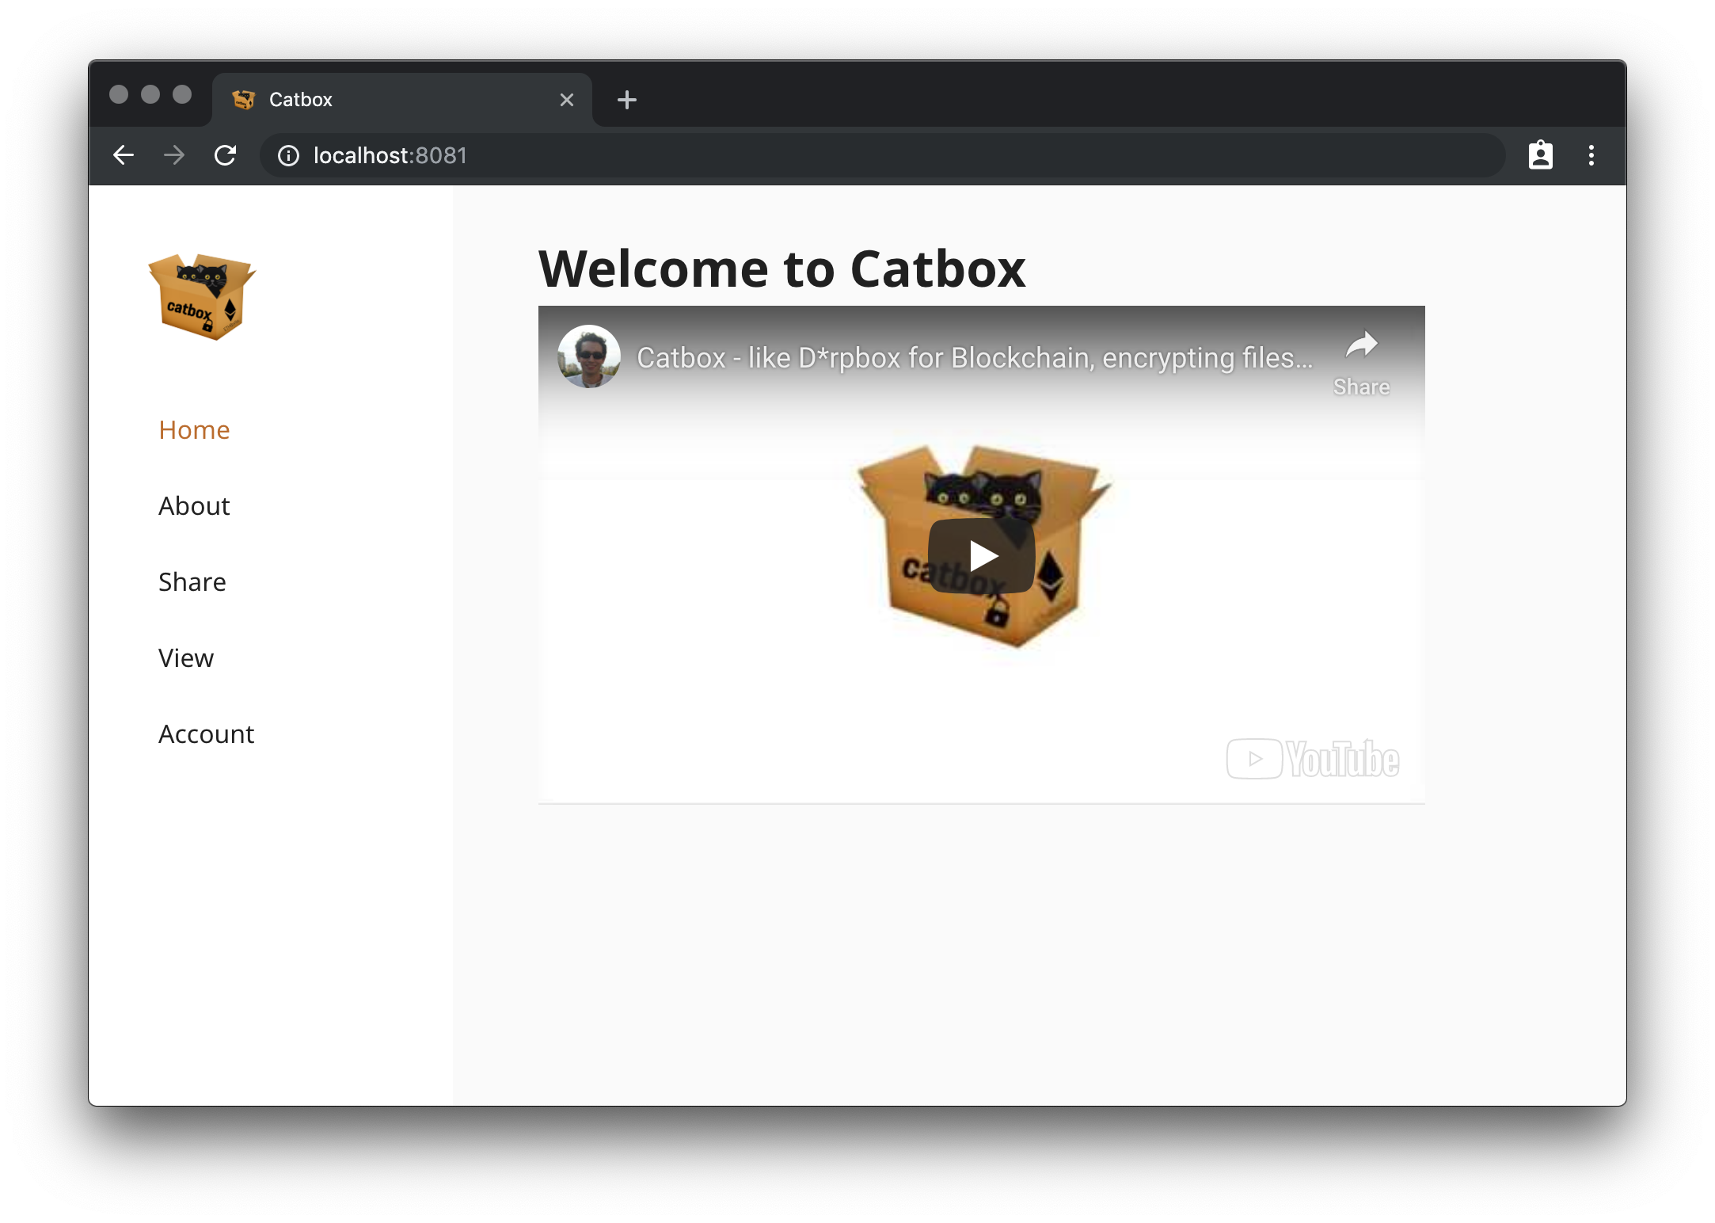The image size is (1715, 1223).
Task: Navigate to the Share section in the sidebar
Action: (192, 581)
